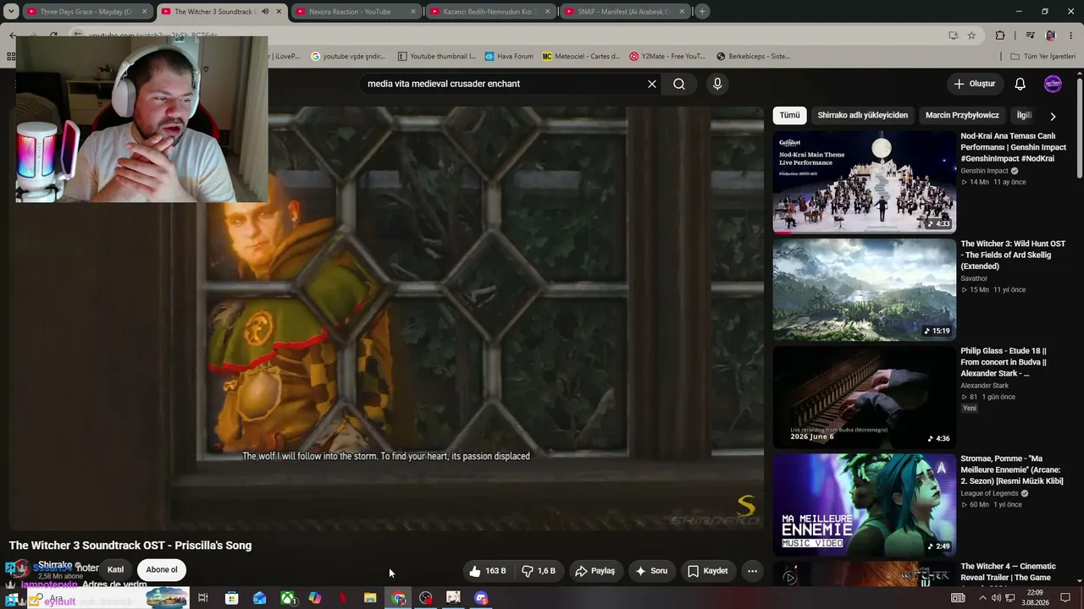The width and height of the screenshot is (1084, 609).
Task: Open Xbox app from the taskbar
Action: (x=287, y=598)
